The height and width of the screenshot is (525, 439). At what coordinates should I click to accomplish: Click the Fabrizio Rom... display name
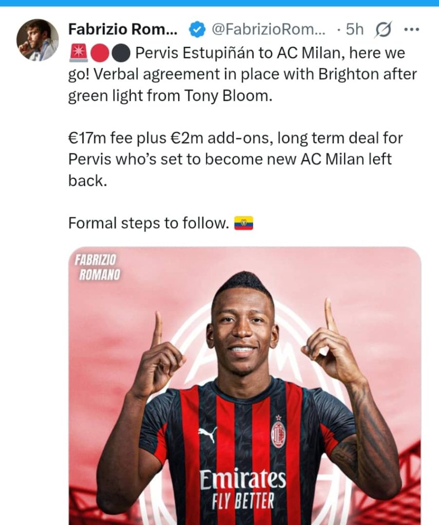123,29
